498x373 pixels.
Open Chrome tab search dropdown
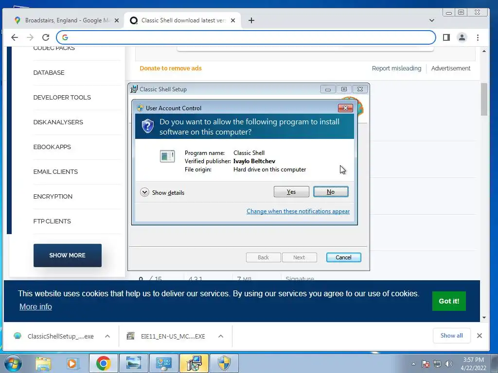[432, 20]
